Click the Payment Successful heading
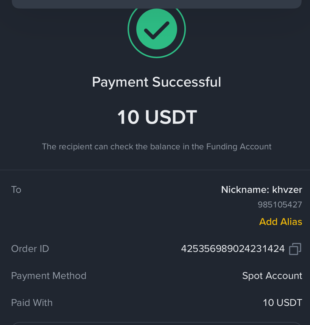The image size is (310, 325). click(157, 82)
